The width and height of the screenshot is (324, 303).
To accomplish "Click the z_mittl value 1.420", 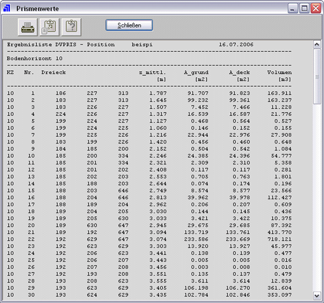I will 158,142.
